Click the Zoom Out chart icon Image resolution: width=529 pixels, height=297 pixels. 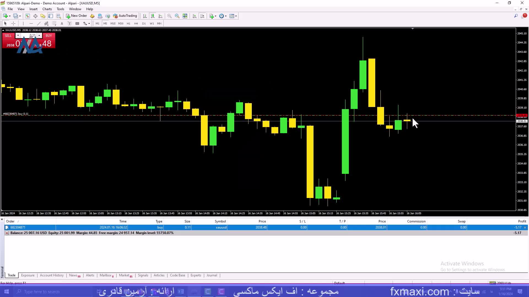pyautogui.click(x=177, y=16)
